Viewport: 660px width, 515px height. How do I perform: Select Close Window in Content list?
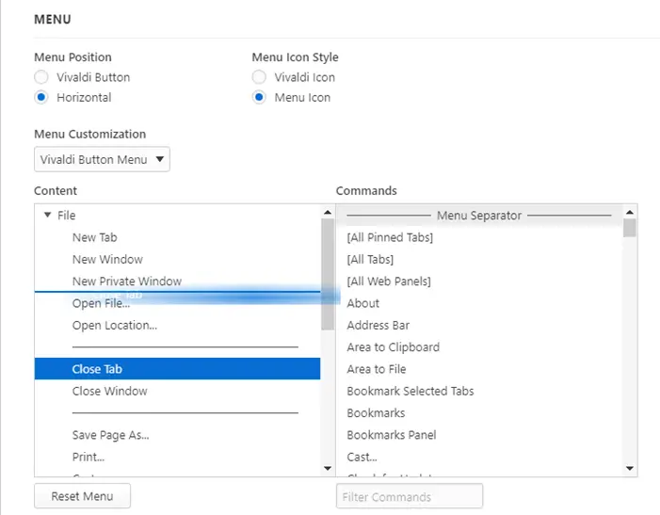click(177, 391)
